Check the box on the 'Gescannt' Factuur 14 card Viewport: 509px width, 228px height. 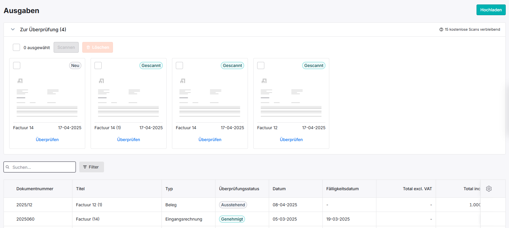click(179, 65)
